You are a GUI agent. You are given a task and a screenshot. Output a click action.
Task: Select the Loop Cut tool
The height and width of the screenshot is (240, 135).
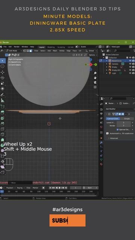3,129
